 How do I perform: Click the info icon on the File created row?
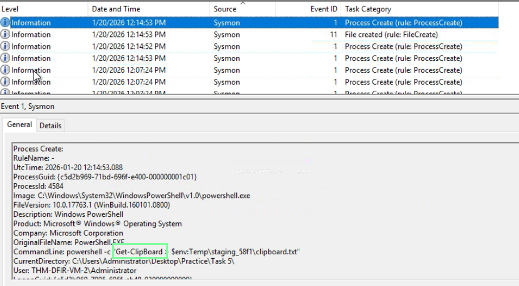pyautogui.click(x=6, y=35)
